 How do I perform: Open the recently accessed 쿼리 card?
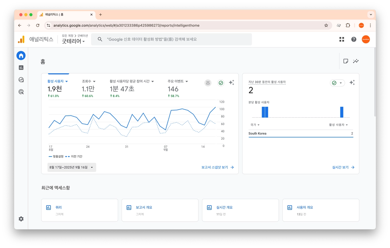(80, 210)
